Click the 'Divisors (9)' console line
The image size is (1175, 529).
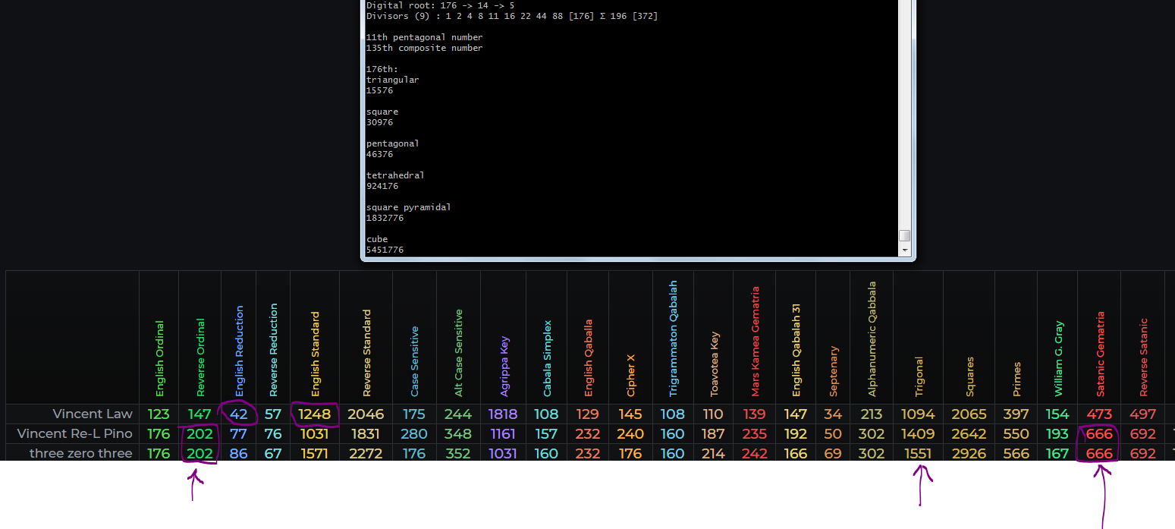[x=512, y=16]
